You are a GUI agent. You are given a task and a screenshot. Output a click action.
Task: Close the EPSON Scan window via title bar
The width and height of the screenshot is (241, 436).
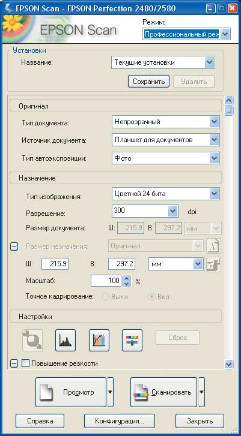click(233, 8)
